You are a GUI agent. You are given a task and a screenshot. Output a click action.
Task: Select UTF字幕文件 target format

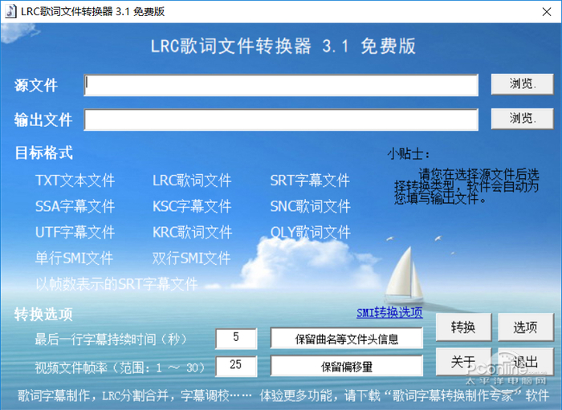click(x=75, y=232)
